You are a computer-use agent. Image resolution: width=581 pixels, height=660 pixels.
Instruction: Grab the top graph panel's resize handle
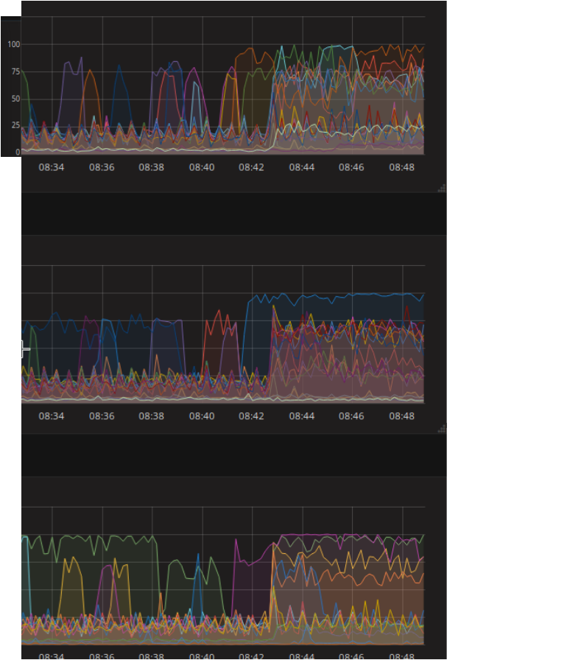(442, 189)
